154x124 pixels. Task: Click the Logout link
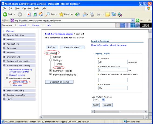(x=22, y=25)
